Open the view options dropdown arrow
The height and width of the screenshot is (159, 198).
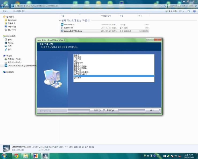(184, 11)
